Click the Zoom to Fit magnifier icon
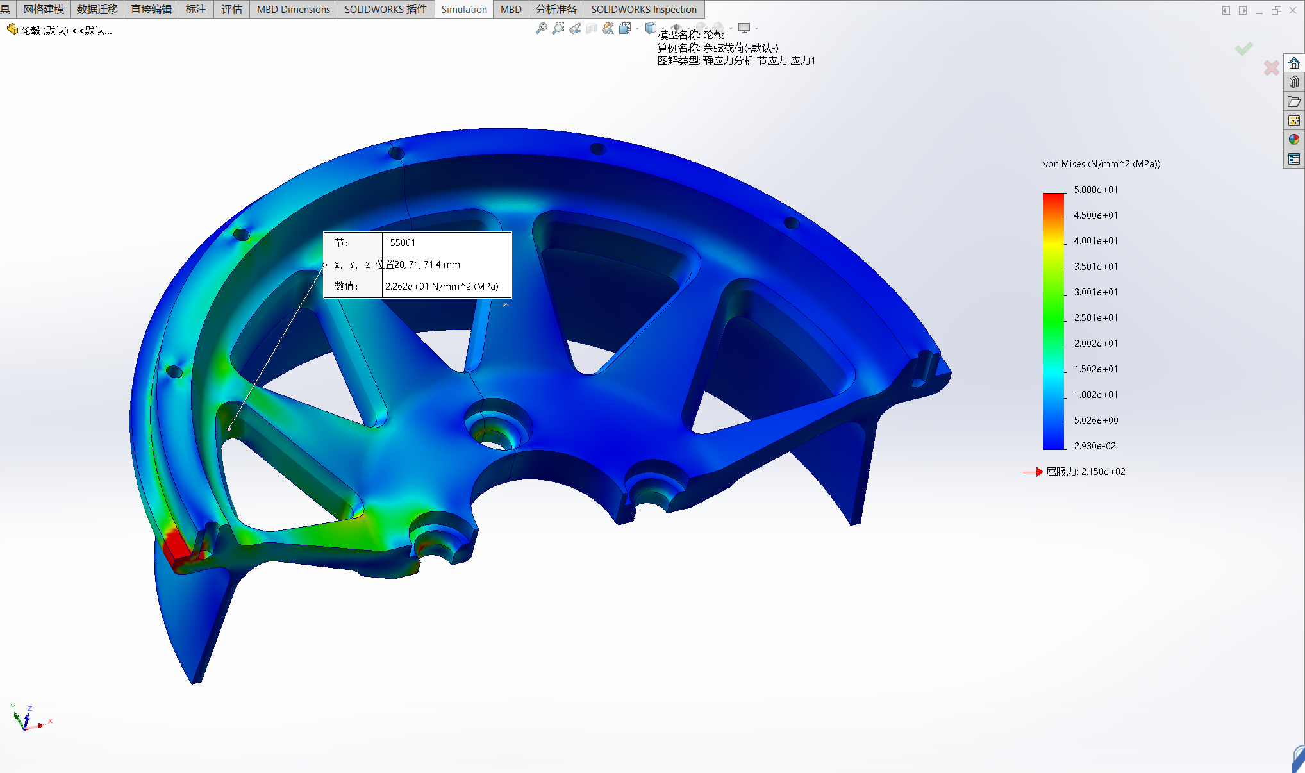 click(542, 28)
